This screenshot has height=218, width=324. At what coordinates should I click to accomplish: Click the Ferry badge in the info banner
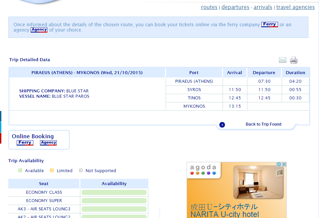269,25
